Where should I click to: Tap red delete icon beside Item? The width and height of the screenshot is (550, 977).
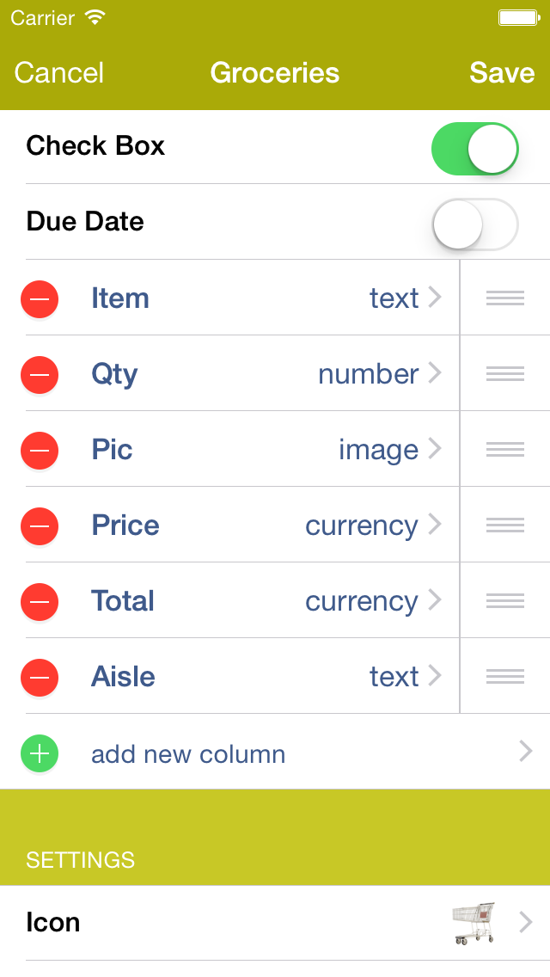40,299
